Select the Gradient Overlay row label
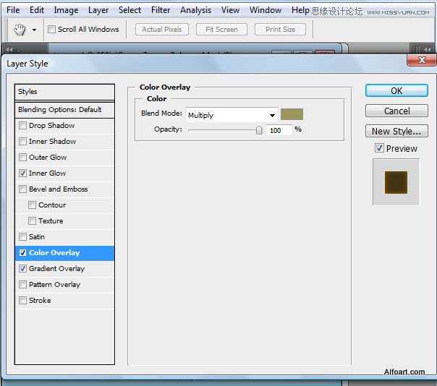Screen dimensions: 437x386 (x=57, y=269)
